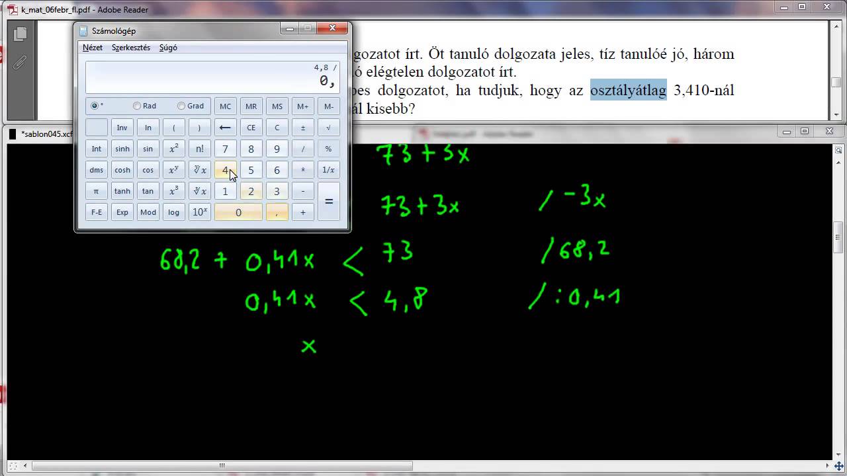Click the log key
The height and width of the screenshot is (476, 847).
pyautogui.click(x=173, y=212)
